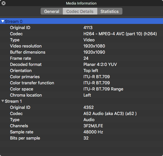Collapse the Stream 0 disclosure triangle
This screenshot has width=163, height=156.
pyautogui.click(x=3, y=21)
